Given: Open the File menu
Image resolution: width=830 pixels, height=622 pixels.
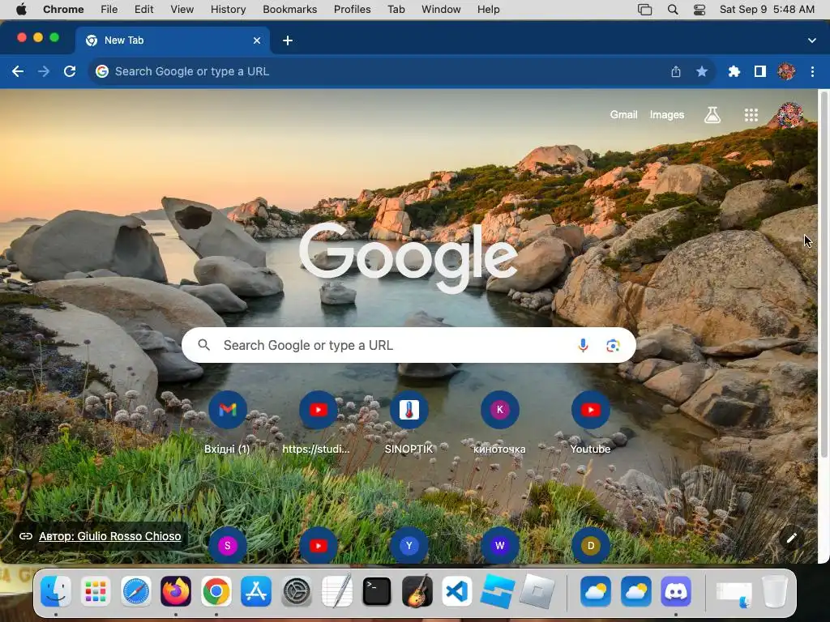Looking at the screenshot, I should click(x=109, y=10).
